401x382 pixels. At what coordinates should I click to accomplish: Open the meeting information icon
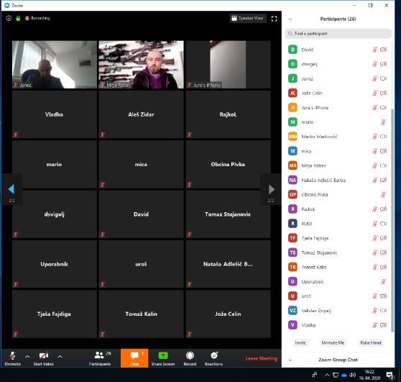click(9, 18)
